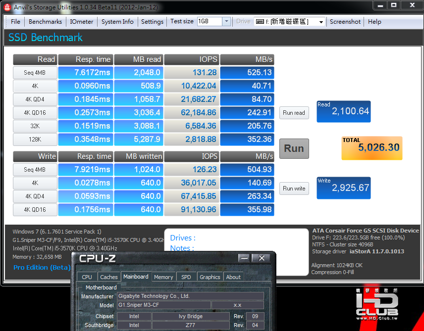Image resolution: width=424 pixels, height=331 pixels.
Task: Click the drive icon in Drive selector
Action: point(260,22)
